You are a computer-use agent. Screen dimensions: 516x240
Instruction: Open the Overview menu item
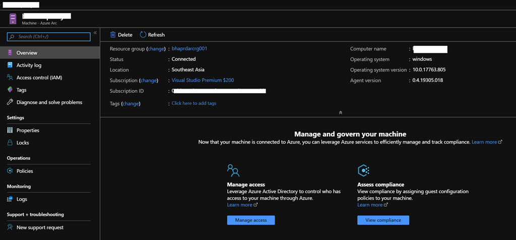coord(27,53)
